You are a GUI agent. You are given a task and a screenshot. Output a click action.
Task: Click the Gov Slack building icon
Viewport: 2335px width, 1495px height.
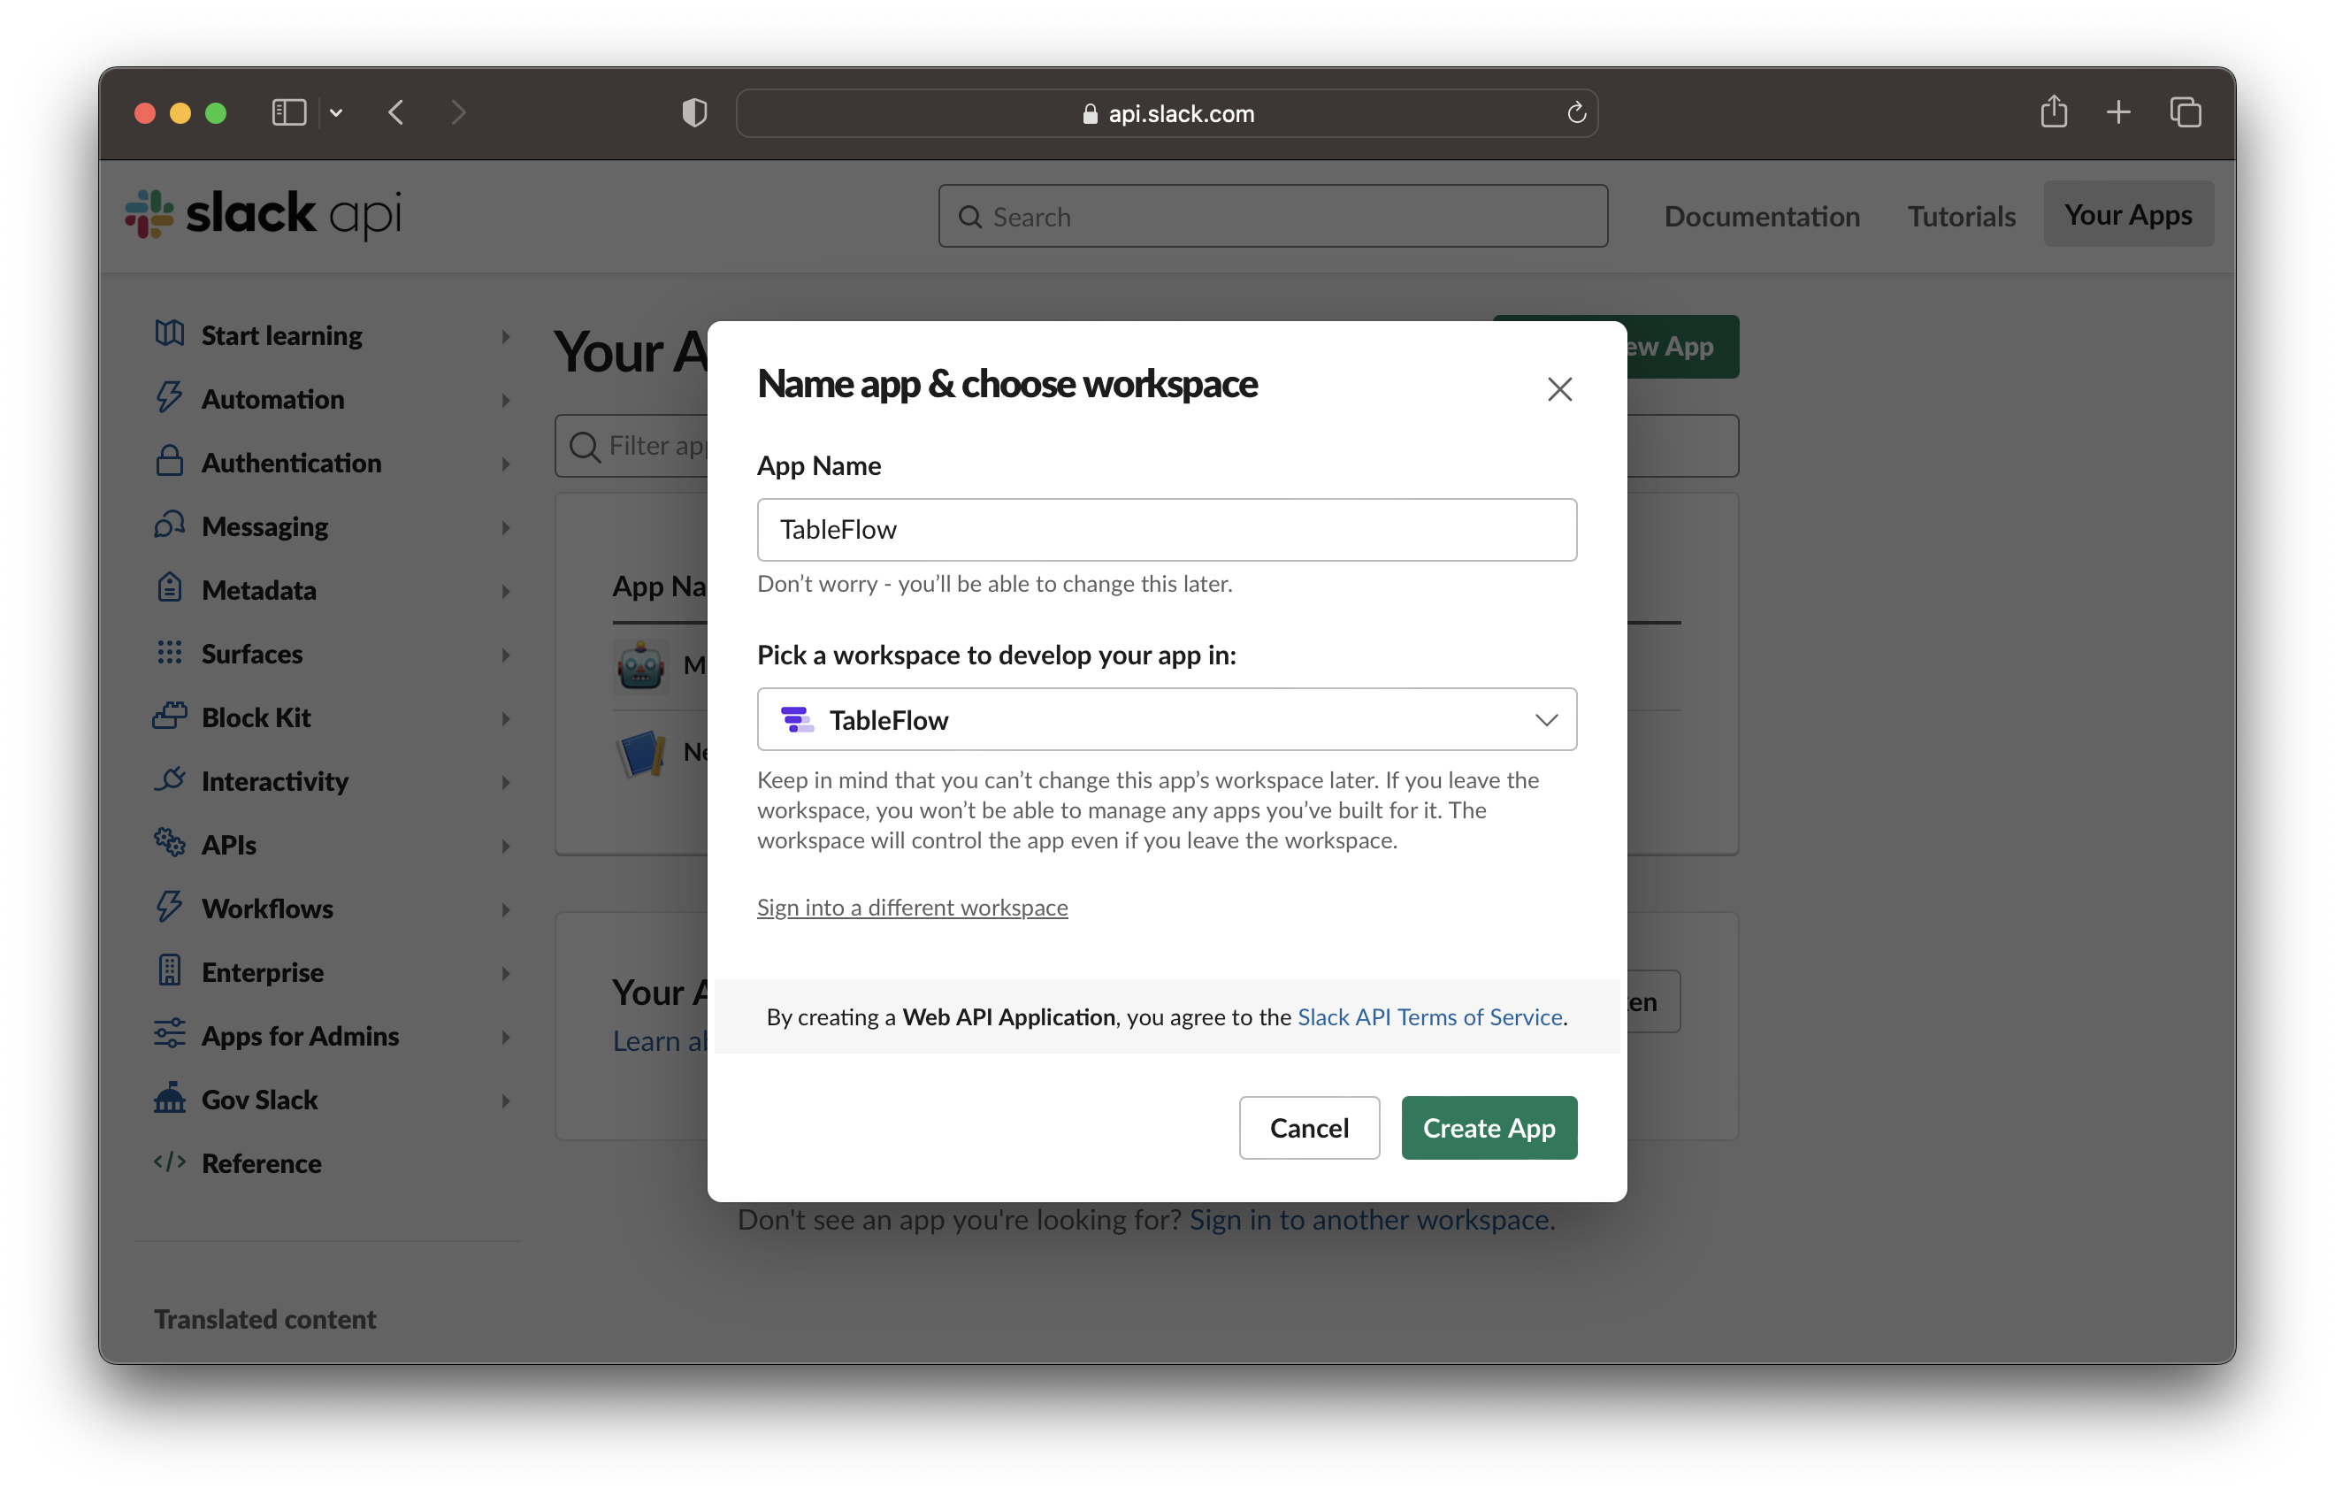170,1099
